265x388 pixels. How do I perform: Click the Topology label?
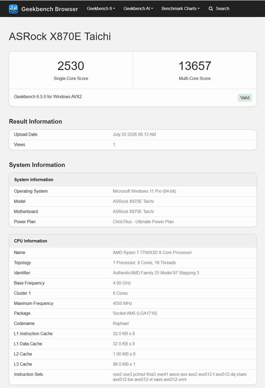[x=22, y=263]
